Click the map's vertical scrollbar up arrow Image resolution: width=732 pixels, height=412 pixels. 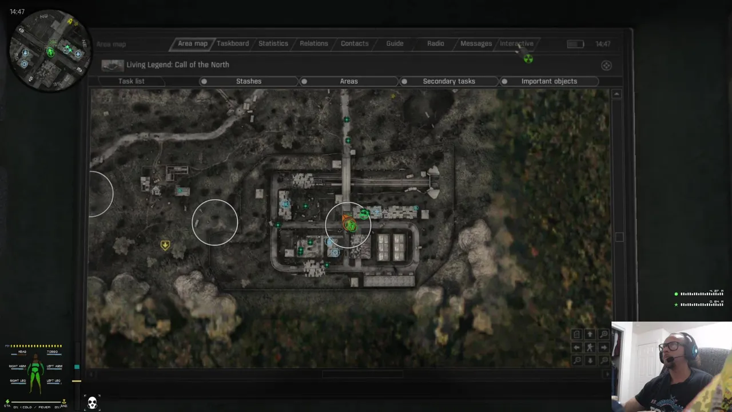click(x=616, y=94)
